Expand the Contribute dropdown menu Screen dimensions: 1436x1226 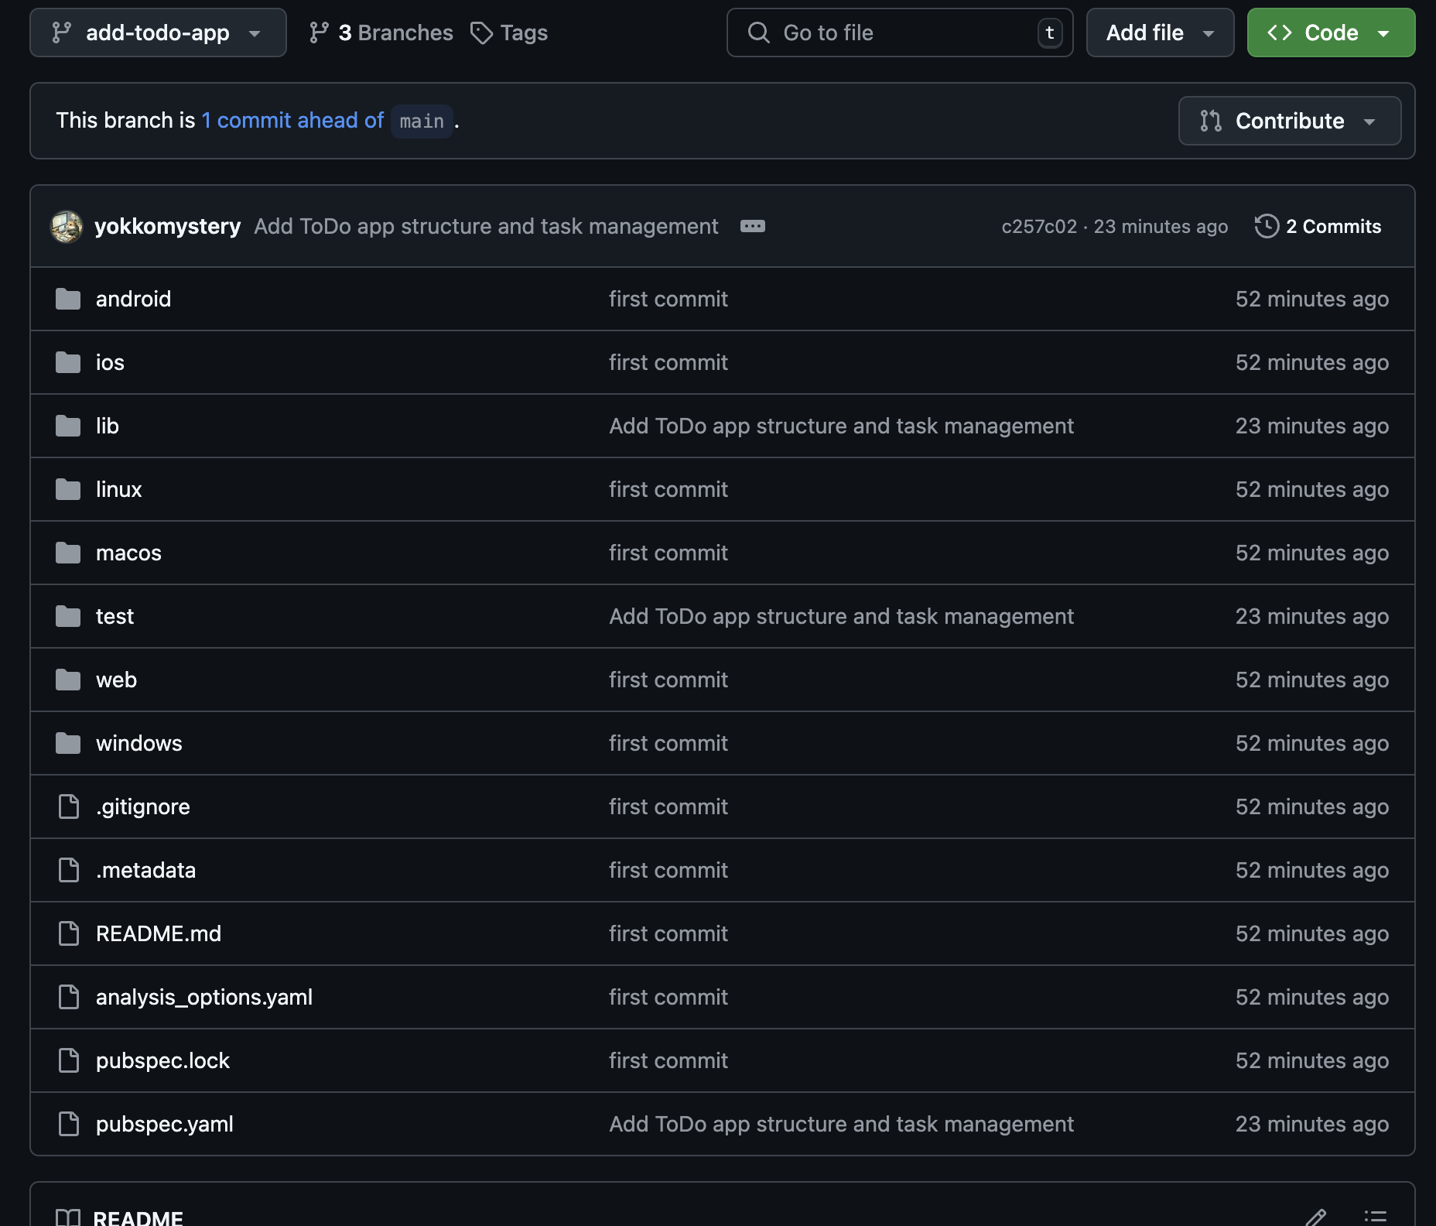(x=1289, y=121)
